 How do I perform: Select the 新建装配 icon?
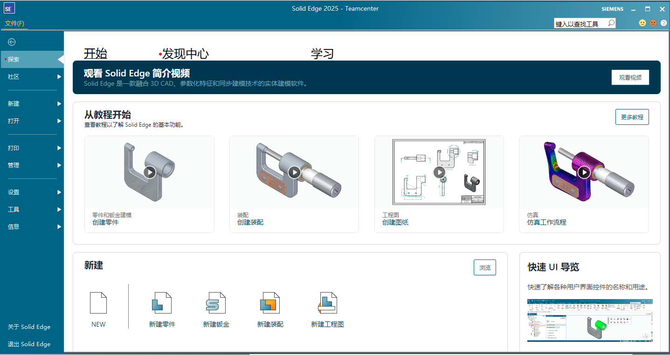pyautogui.click(x=271, y=303)
